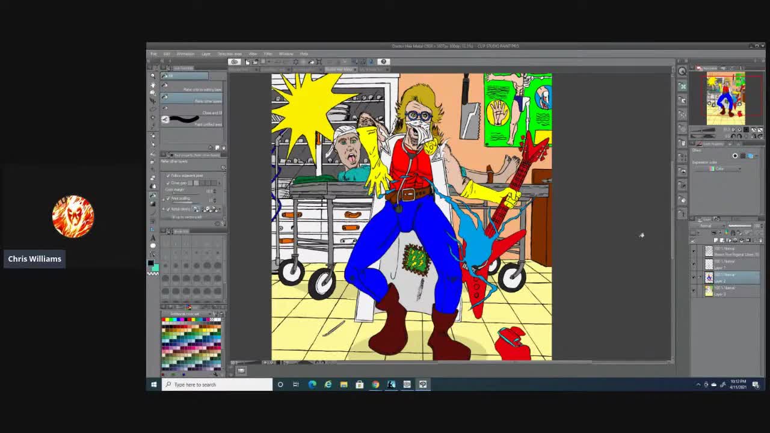Open the Windows Start menu
770x433 pixels.
[x=154, y=384]
